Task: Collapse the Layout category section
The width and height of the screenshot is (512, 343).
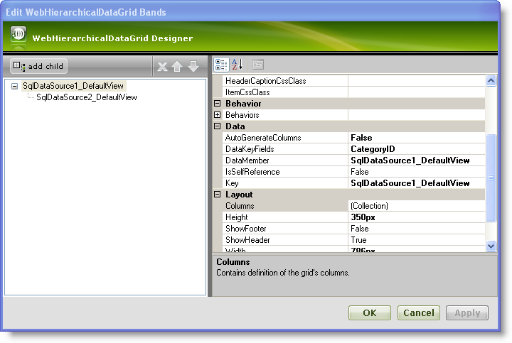Action: point(218,195)
